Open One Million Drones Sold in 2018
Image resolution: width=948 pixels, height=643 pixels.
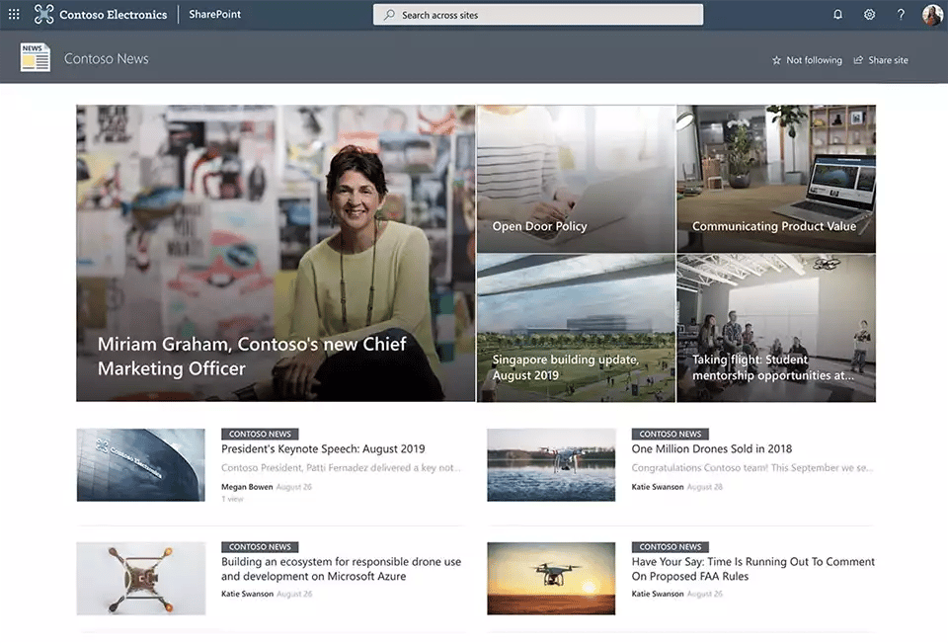tap(712, 448)
